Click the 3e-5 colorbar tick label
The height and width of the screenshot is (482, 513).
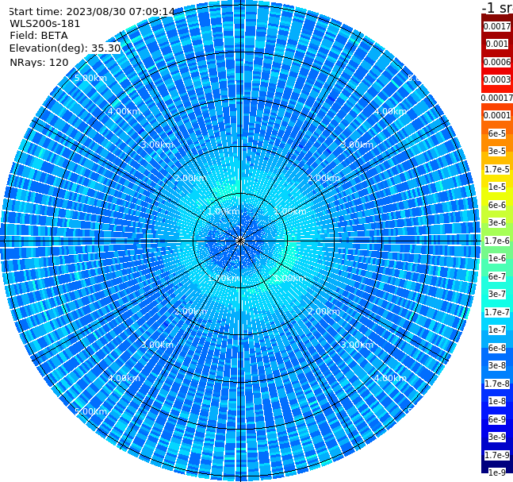(497, 151)
